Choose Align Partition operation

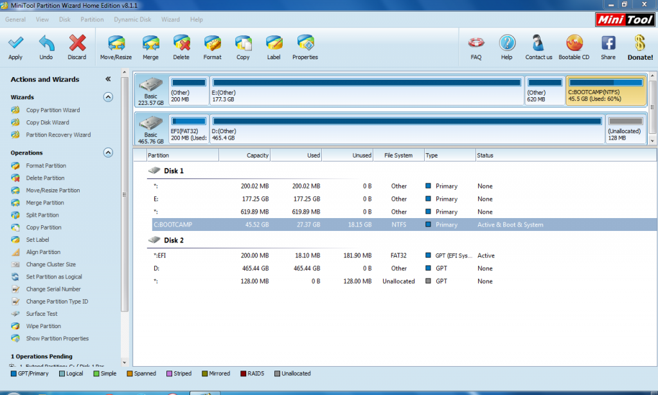tap(43, 252)
